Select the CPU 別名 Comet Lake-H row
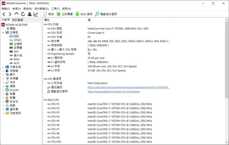 point(108,33)
